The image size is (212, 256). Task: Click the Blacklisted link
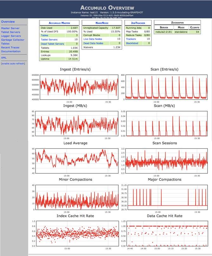point(132,43)
